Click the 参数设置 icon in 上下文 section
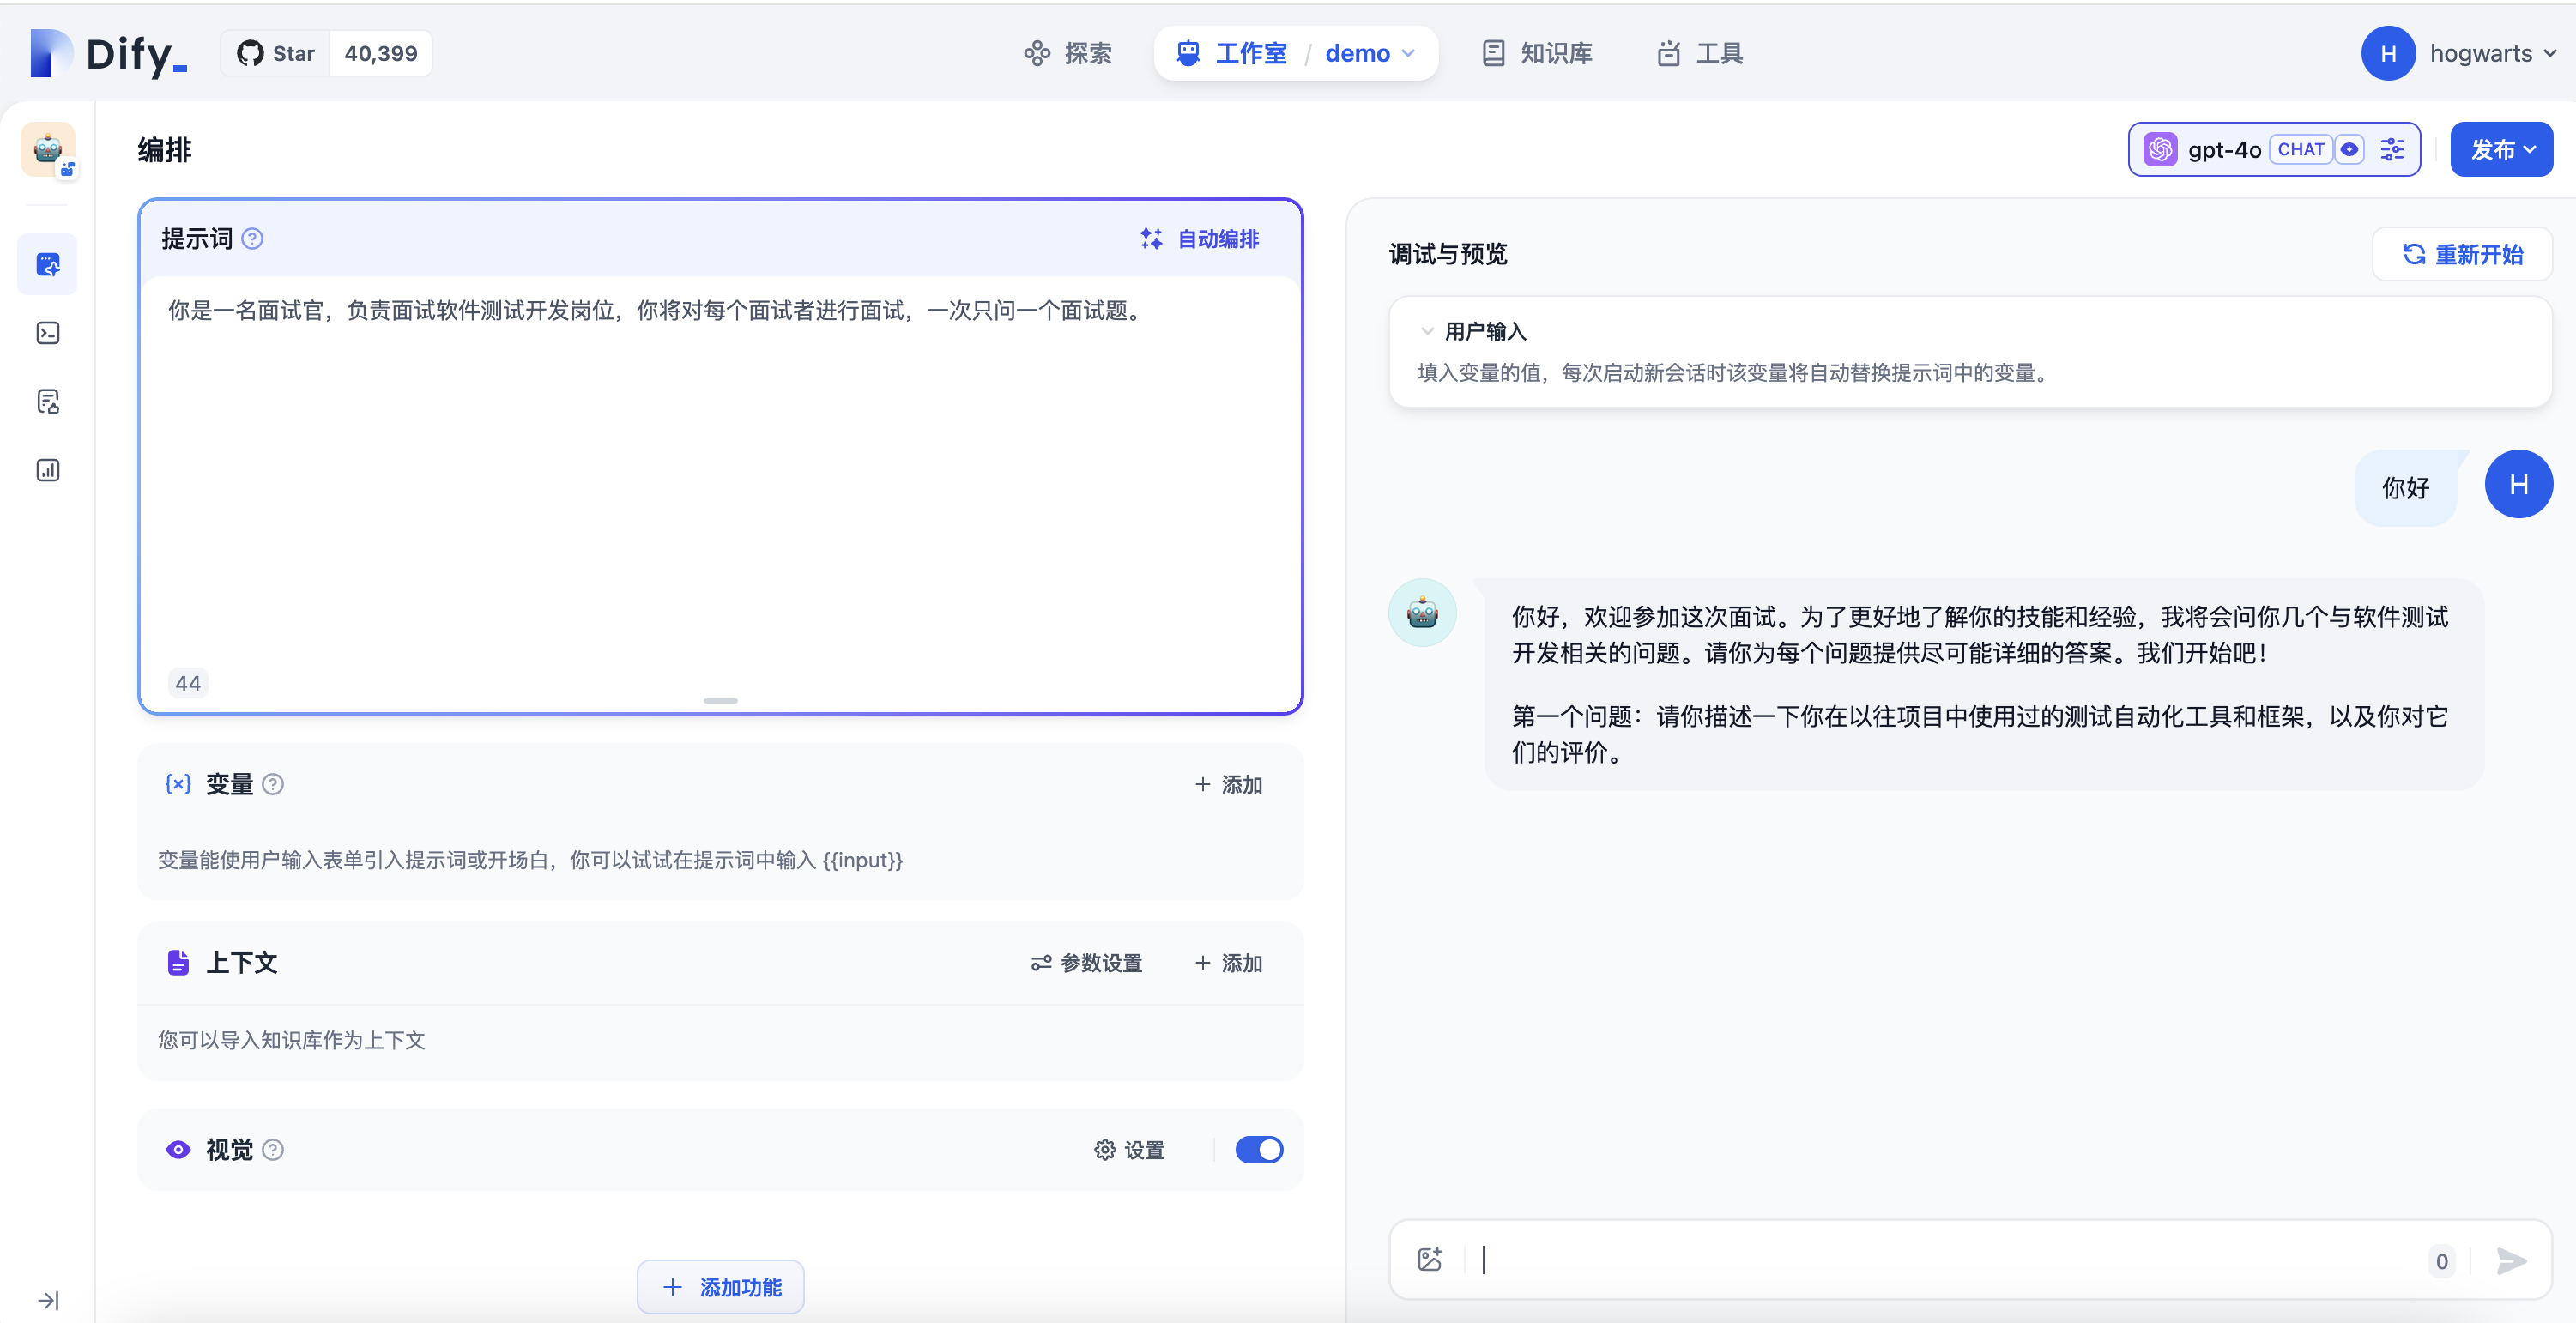Image resolution: width=2576 pixels, height=1323 pixels. point(1040,962)
